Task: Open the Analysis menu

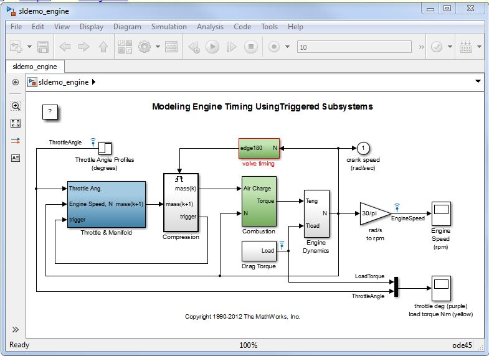Action: (210, 27)
